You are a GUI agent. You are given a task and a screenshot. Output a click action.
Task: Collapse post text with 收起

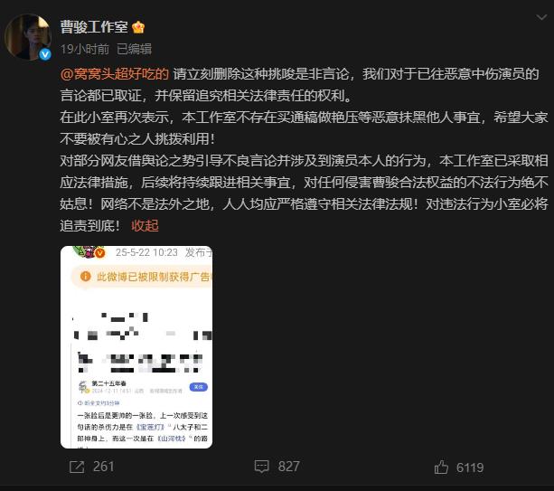(x=145, y=225)
